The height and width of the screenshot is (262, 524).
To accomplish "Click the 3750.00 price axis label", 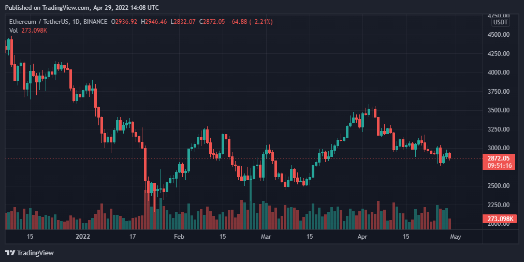I will click(498, 91).
